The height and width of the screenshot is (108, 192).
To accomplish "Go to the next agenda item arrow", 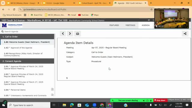I will 70,34.
